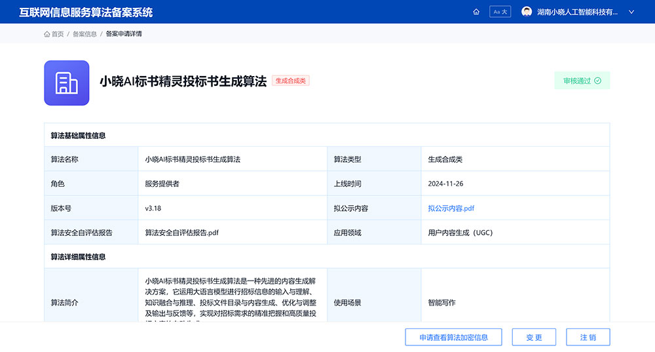655x352 pixels.
Task: Click the purple building algorithm logo
Action: (66, 83)
